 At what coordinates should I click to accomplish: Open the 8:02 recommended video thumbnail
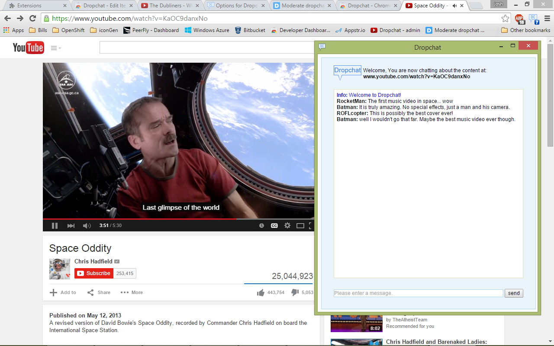tap(356, 323)
